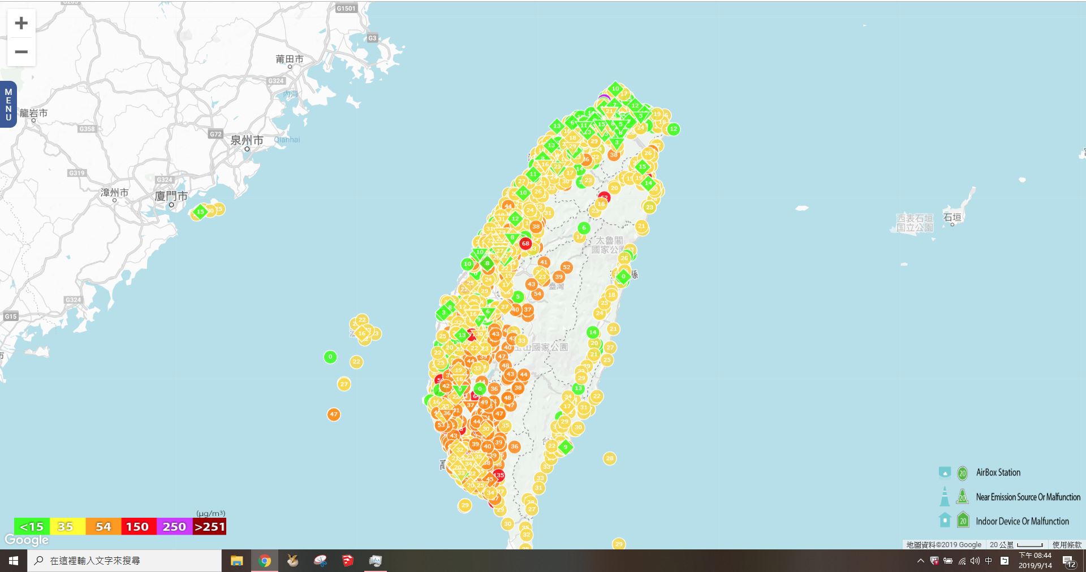
Task: Zoom out the map with minus button
Action: point(21,52)
